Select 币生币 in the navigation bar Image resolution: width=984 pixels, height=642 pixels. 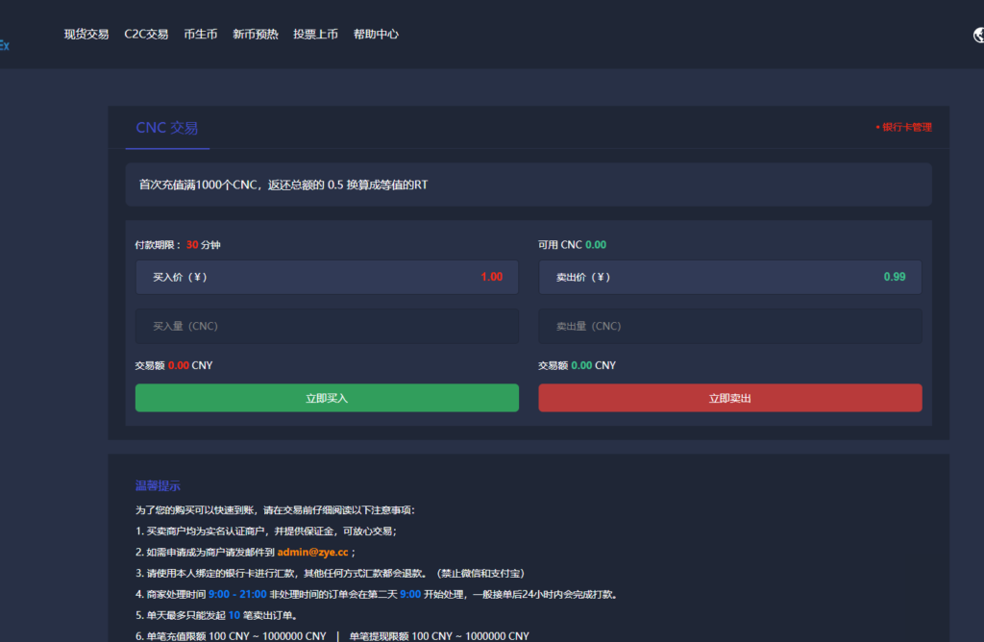(x=201, y=35)
